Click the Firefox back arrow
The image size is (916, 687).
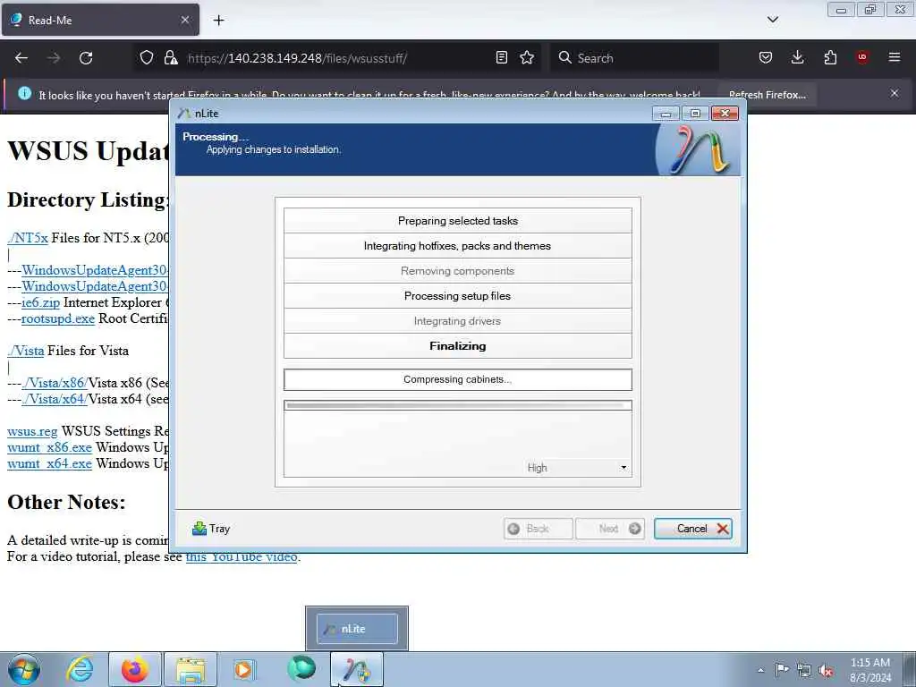[21, 58]
